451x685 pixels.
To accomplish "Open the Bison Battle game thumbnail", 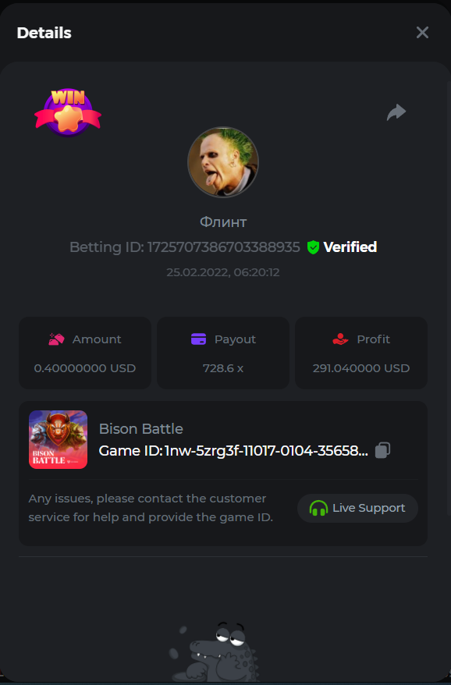I will 58,439.
